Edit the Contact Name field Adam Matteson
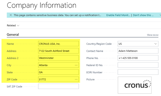The width and height of the screenshot is (161, 96). [138, 51]
